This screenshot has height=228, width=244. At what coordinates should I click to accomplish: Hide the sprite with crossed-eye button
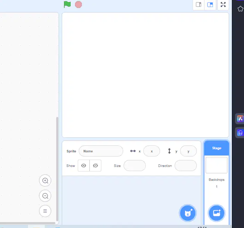(95, 166)
